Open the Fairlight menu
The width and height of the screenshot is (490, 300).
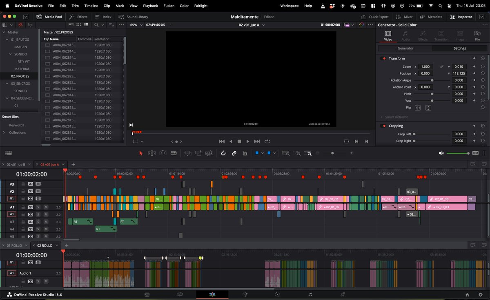[x=200, y=6]
